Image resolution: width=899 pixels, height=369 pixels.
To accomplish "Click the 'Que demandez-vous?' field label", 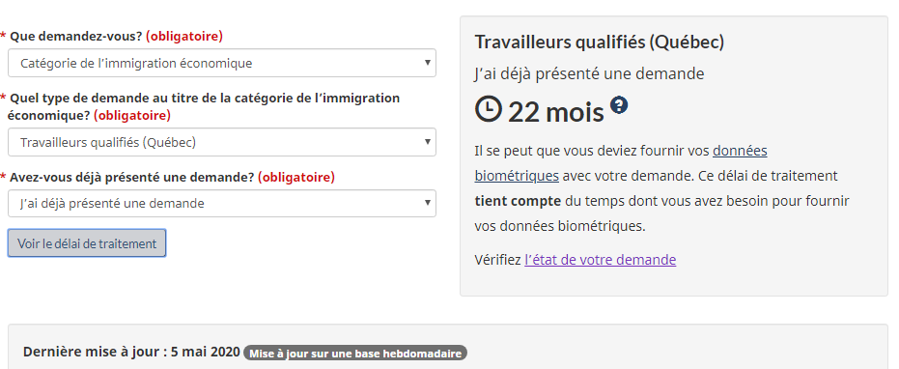I will click(112, 36).
